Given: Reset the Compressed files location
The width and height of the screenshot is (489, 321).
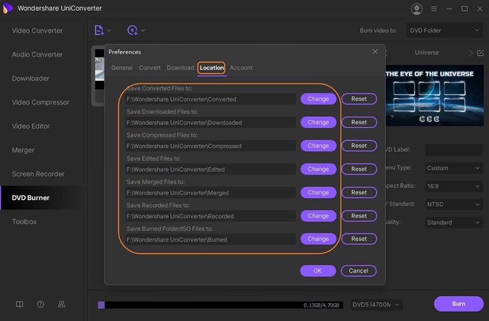Looking at the screenshot, I should [359, 146].
